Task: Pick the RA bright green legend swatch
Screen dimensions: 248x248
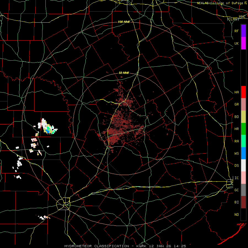Action: (243, 141)
